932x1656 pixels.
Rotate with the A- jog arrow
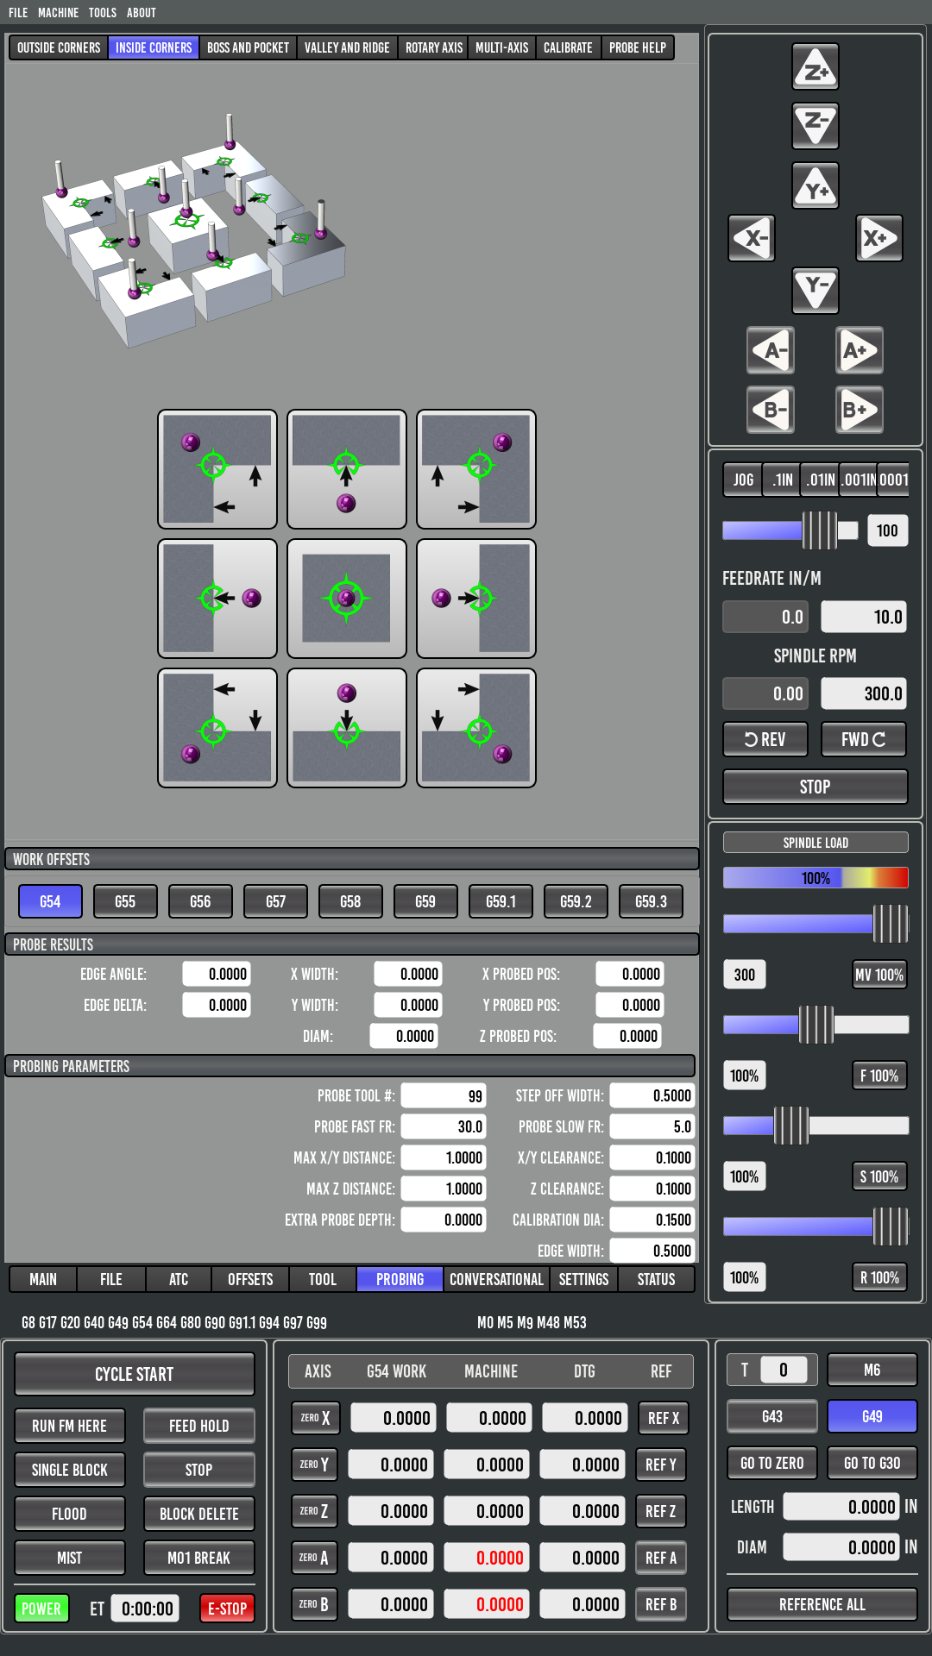pos(771,350)
